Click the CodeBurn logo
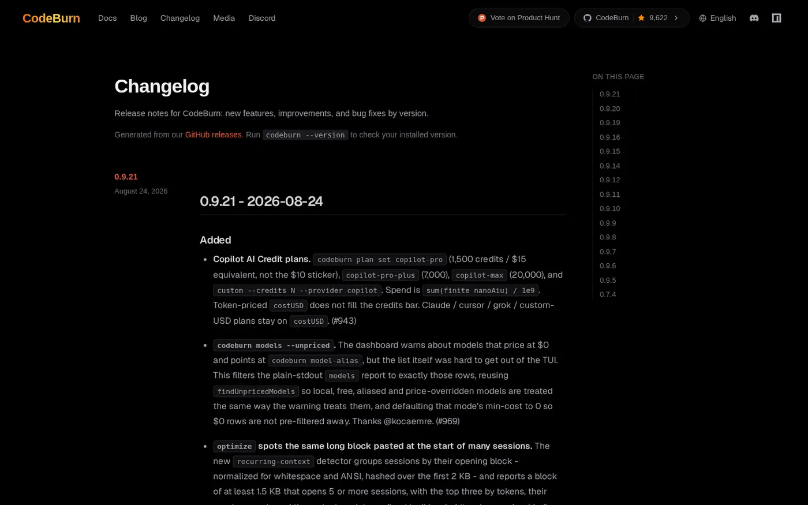808x505 pixels. pos(51,18)
